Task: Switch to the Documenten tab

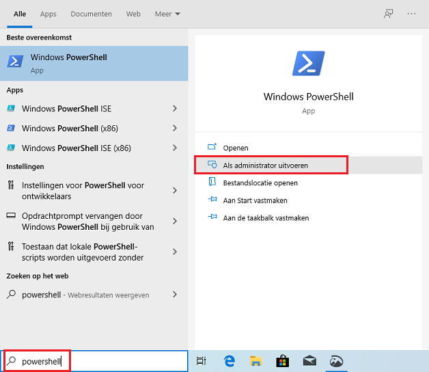Action: (91, 14)
